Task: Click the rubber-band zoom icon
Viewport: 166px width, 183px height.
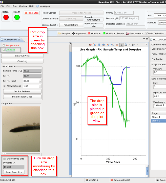Action: (95, 45)
